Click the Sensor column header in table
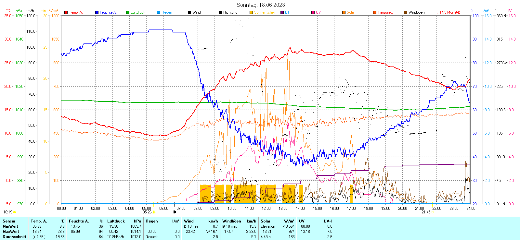The image size is (520, 240). (x=9, y=221)
